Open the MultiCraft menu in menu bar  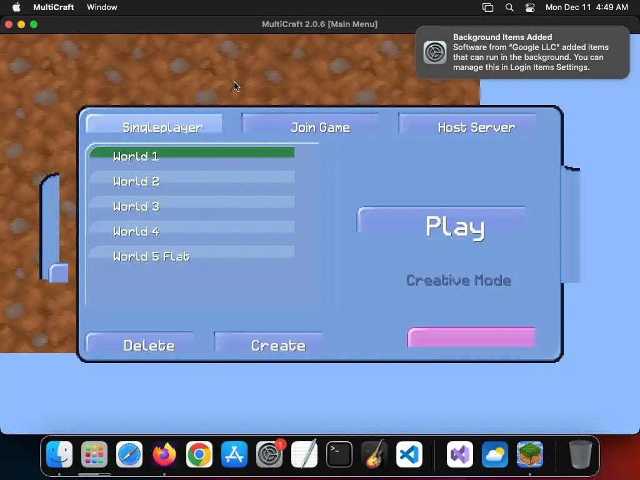pos(54,7)
